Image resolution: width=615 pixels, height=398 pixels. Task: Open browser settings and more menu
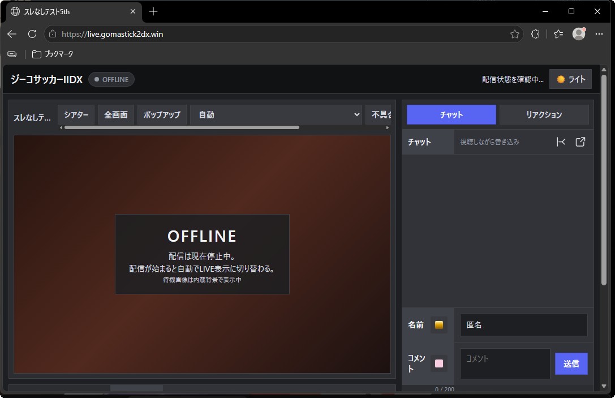599,34
